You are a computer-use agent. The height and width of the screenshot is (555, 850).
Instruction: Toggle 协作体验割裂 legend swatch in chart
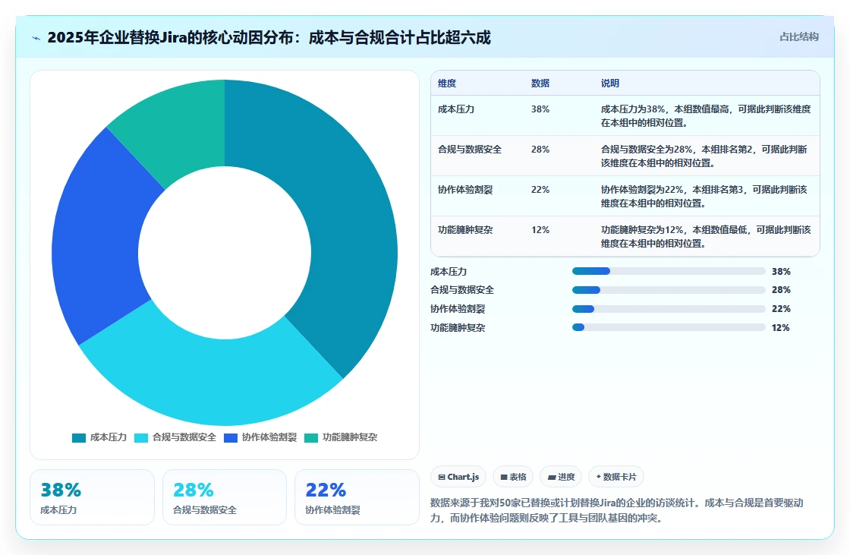point(231,438)
